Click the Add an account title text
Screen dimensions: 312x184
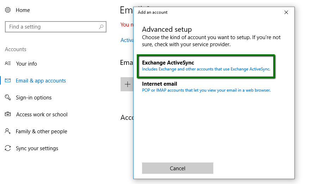click(x=153, y=12)
